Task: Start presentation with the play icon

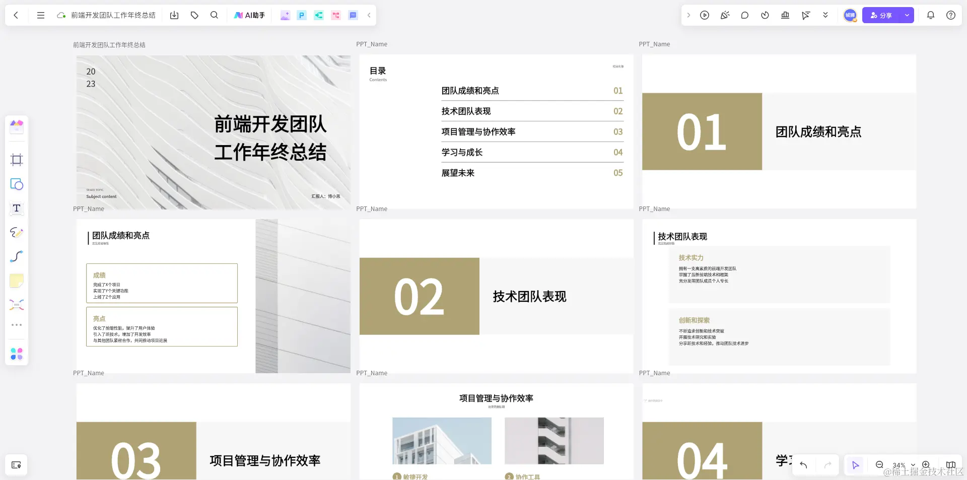Action: 705,15
